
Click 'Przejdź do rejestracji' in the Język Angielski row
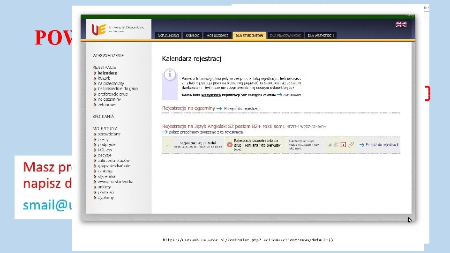coord(382,145)
